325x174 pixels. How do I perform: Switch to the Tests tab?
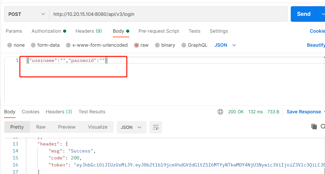194,31
